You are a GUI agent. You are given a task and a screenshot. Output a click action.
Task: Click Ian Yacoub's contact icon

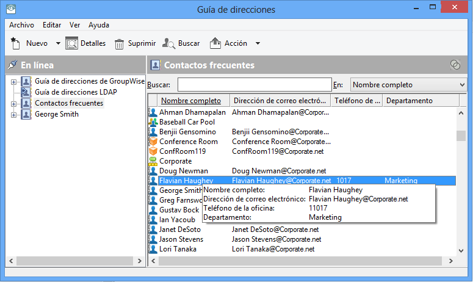click(153, 220)
